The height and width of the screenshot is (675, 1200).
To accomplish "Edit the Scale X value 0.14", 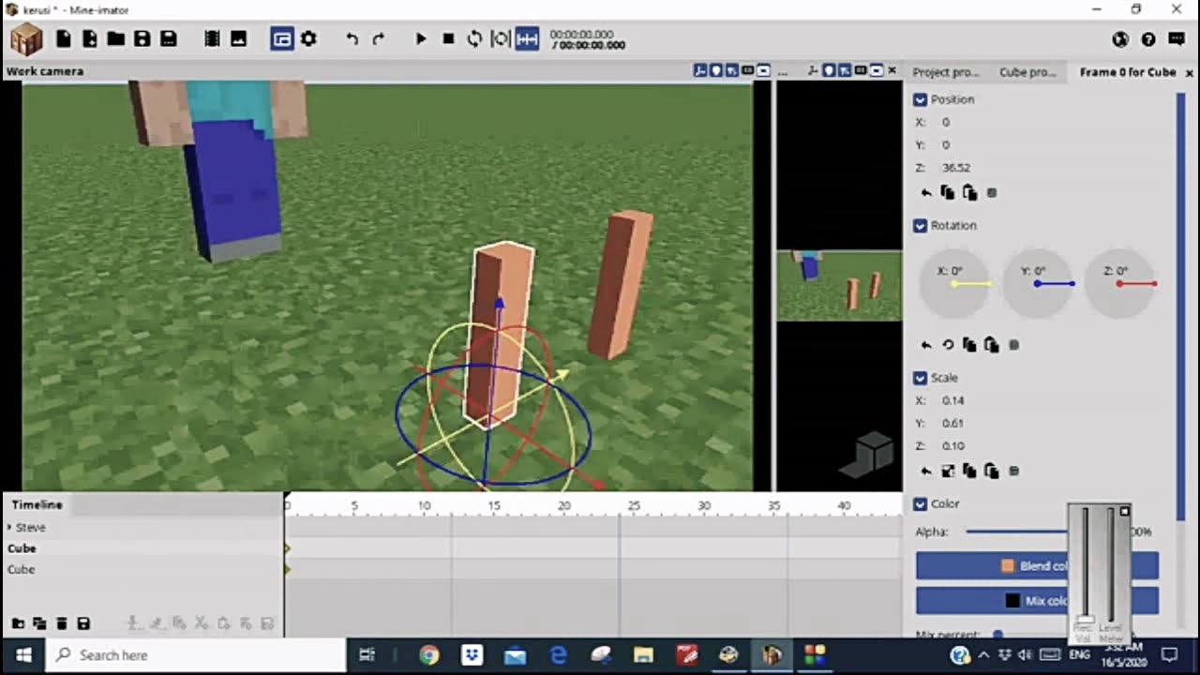I will (x=953, y=400).
